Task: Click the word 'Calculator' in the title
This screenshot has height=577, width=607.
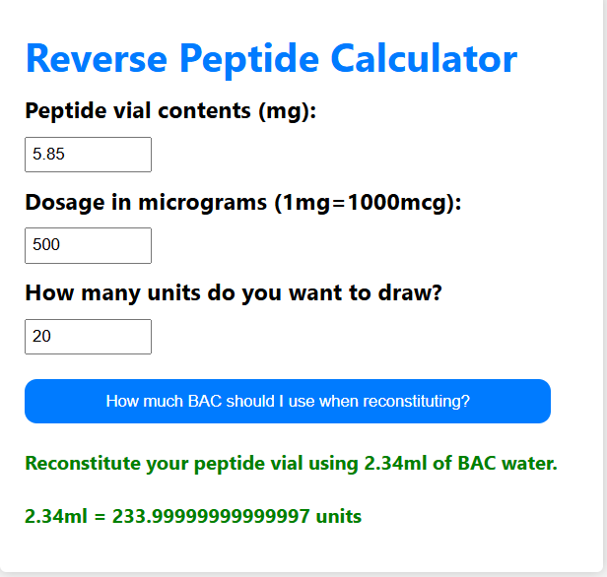Action: pos(424,58)
